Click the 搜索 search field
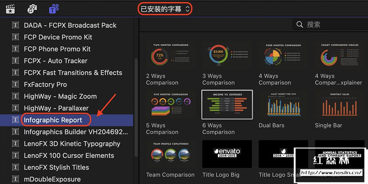The height and width of the screenshot is (184, 368). coord(330,24)
